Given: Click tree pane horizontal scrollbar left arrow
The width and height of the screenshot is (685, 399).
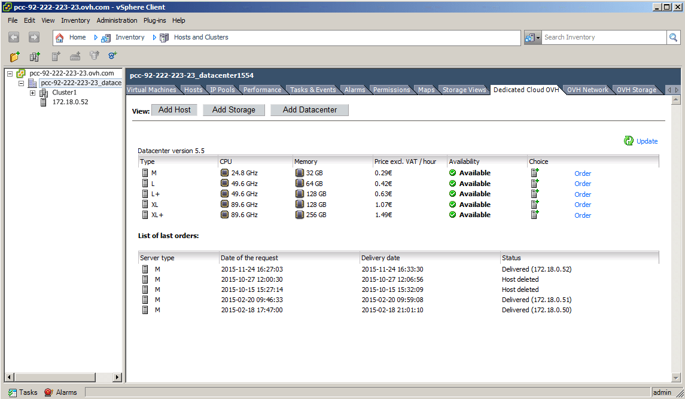Looking at the screenshot, I should 9,377.
